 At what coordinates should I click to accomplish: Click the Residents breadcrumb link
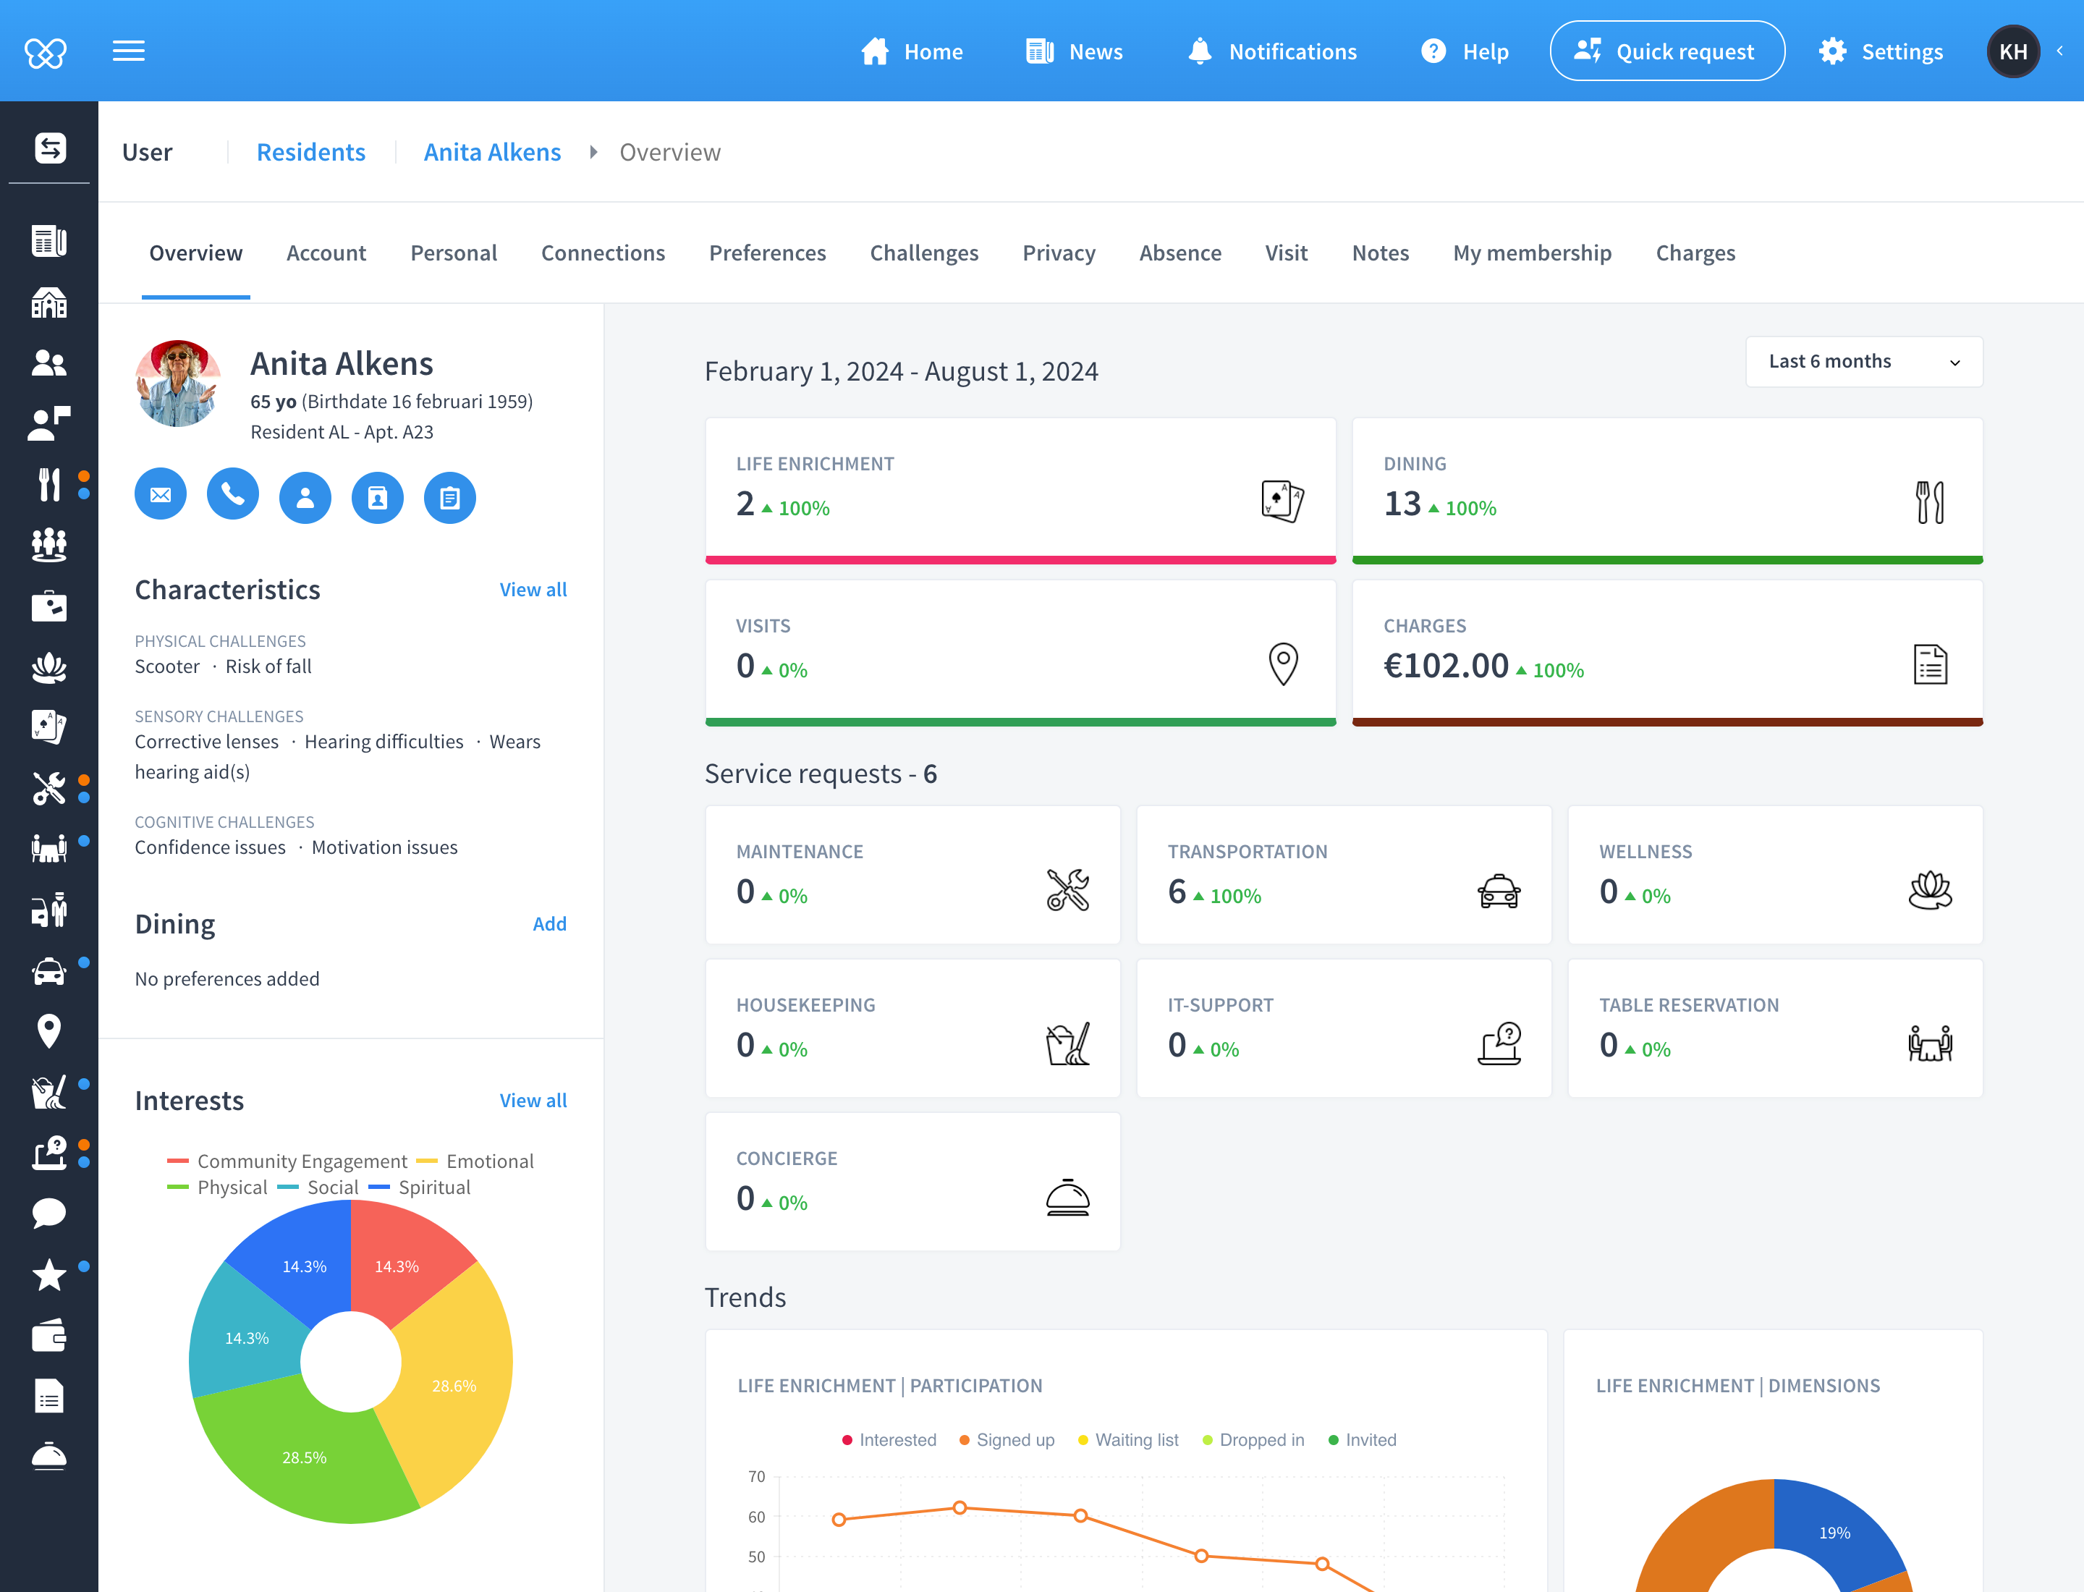coord(311,152)
